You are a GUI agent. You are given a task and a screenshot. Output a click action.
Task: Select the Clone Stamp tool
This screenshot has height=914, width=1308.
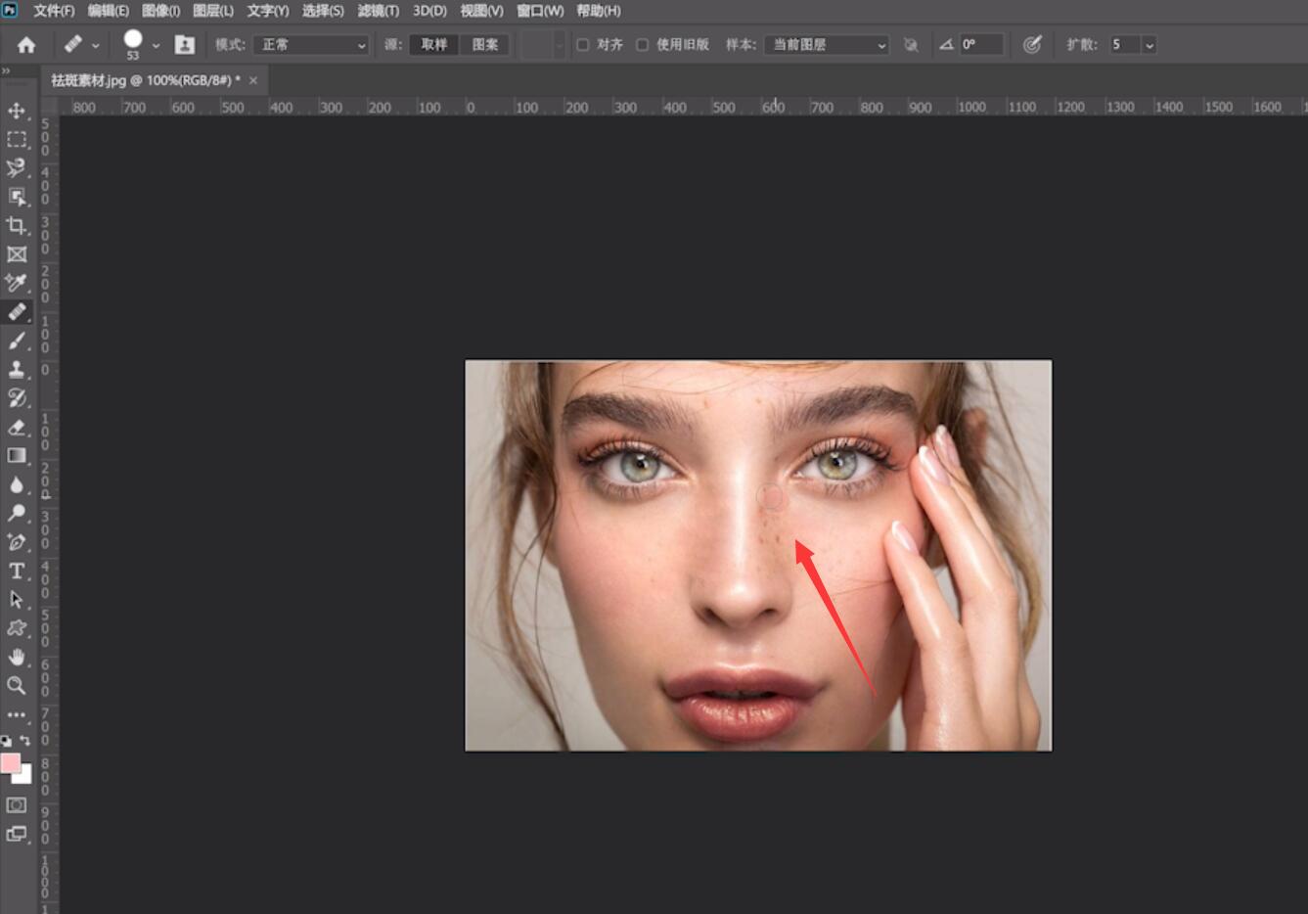coord(17,369)
